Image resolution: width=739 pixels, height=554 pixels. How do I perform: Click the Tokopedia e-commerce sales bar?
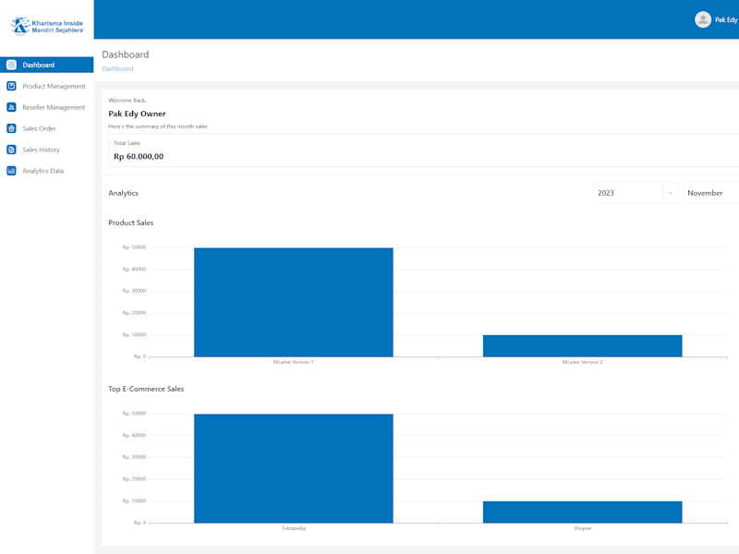pos(294,469)
